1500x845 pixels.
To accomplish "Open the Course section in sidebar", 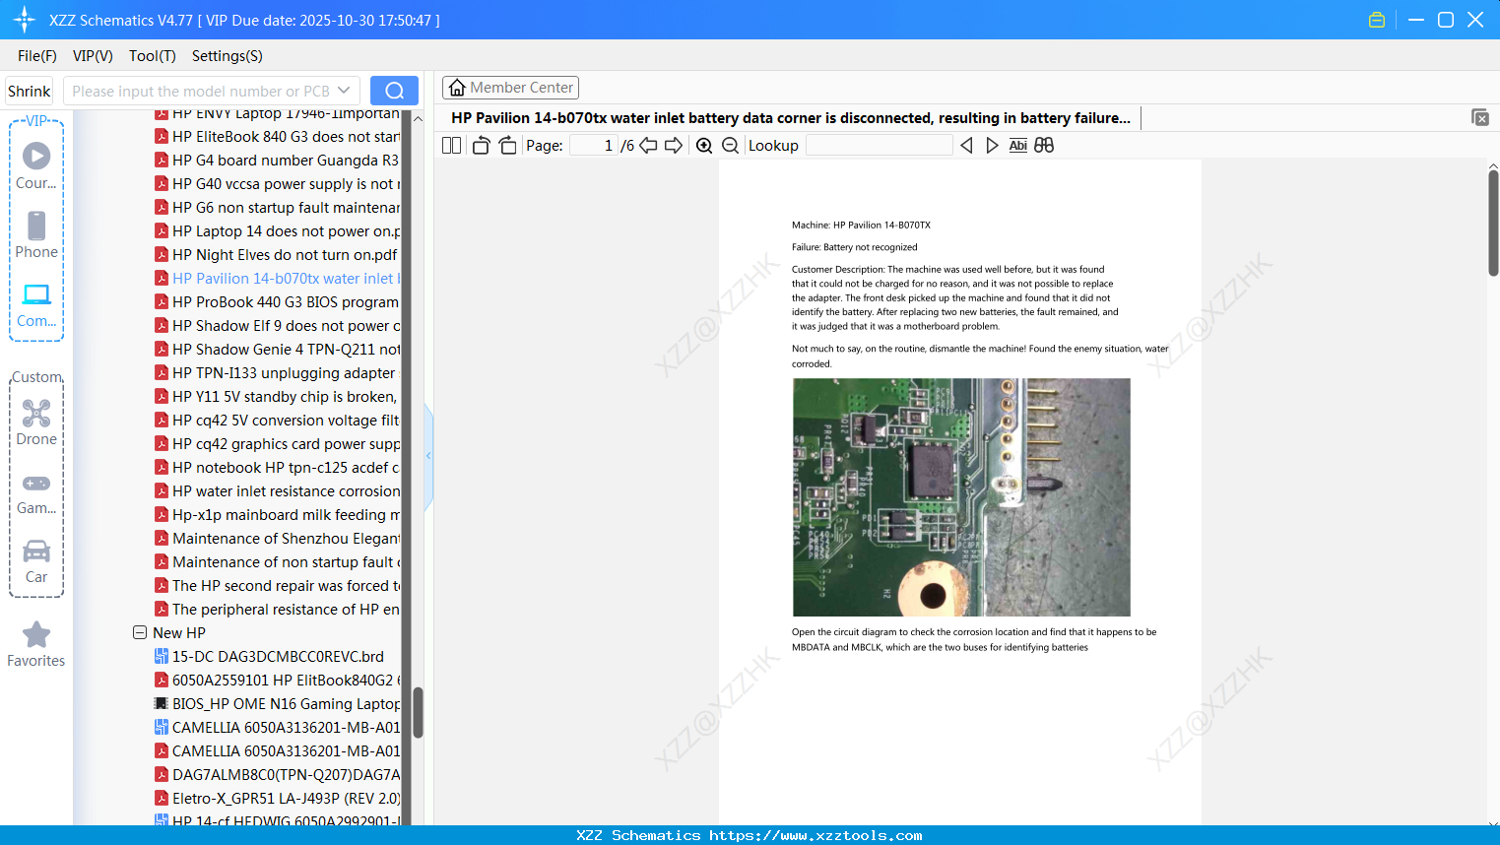I will [36, 166].
